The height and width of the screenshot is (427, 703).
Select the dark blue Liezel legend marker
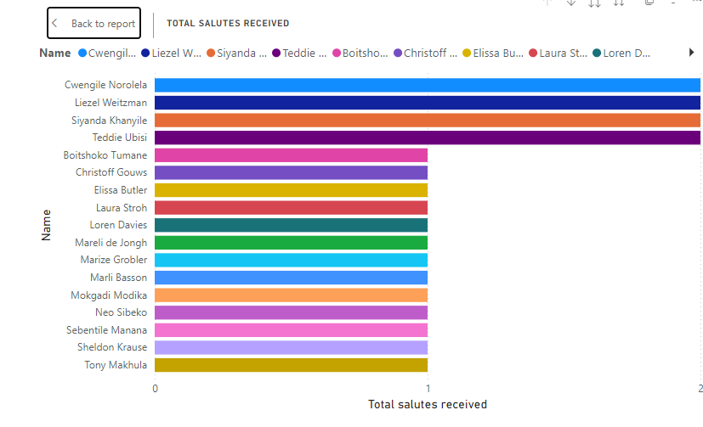coord(145,53)
